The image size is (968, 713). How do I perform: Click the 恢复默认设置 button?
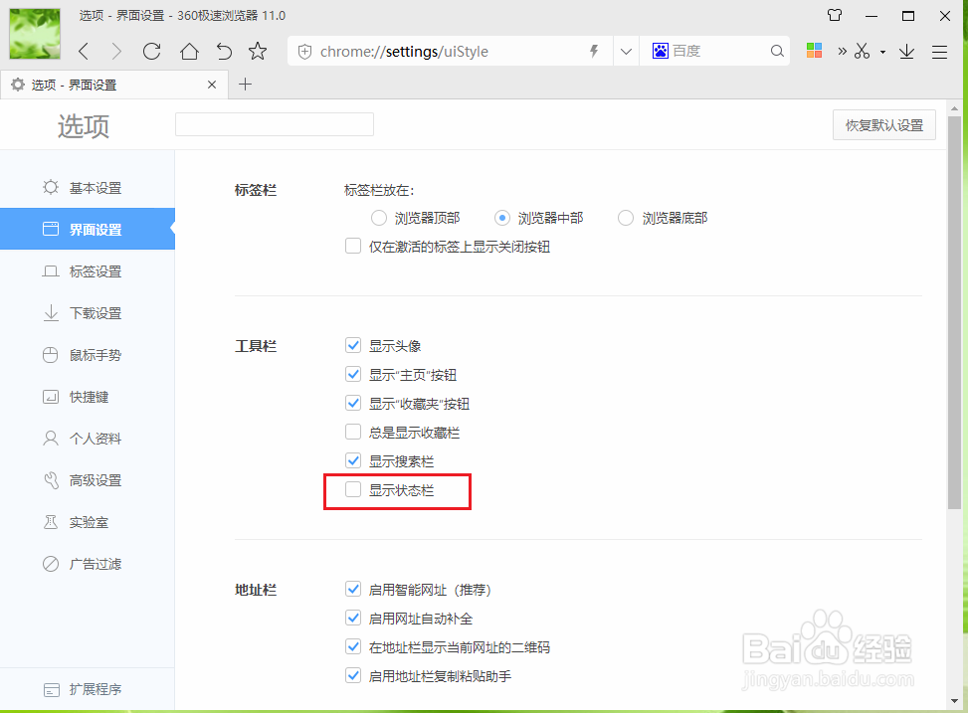pyautogui.click(x=883, y=124)
